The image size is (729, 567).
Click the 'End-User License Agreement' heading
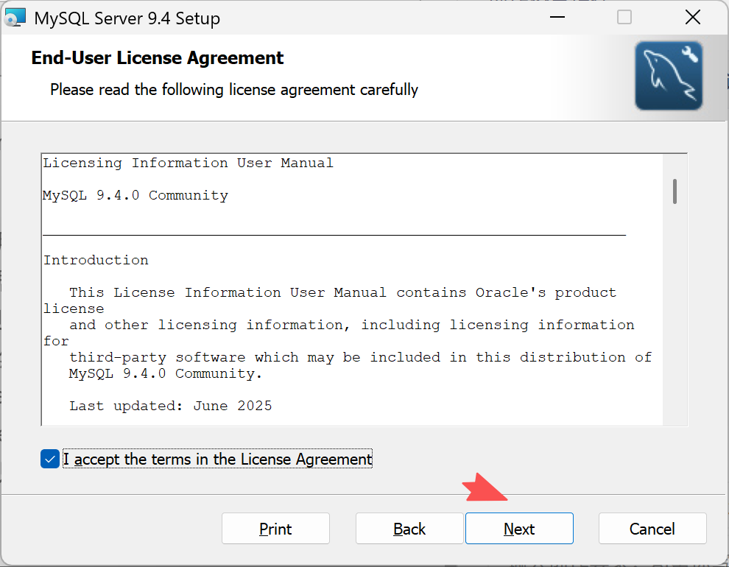(157, 58)
